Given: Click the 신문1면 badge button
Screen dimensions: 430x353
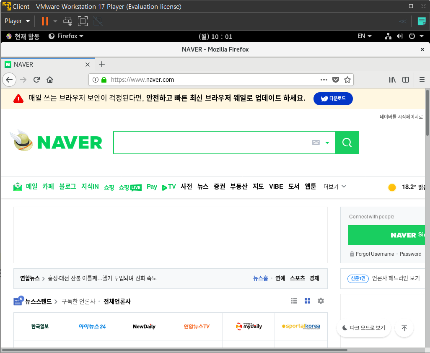Looking at the screenshot, I should [358, 278].
